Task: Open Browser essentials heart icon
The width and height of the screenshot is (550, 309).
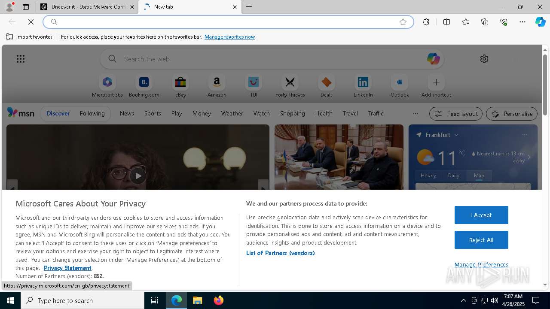Action: 504,22
